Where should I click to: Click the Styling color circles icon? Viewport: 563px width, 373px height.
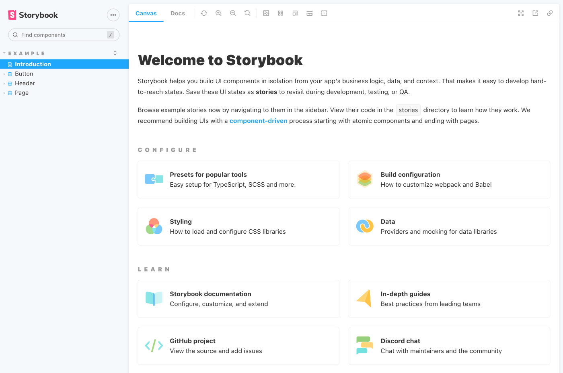154,226
